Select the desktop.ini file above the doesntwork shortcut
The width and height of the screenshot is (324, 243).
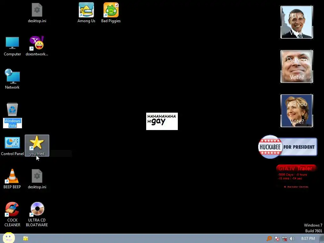[37, 12]
